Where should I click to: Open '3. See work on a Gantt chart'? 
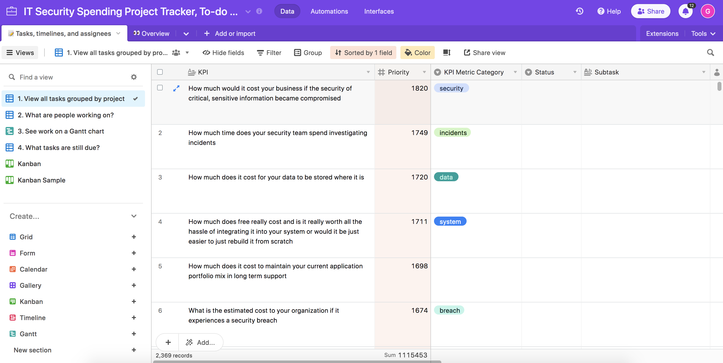point(74,131)
